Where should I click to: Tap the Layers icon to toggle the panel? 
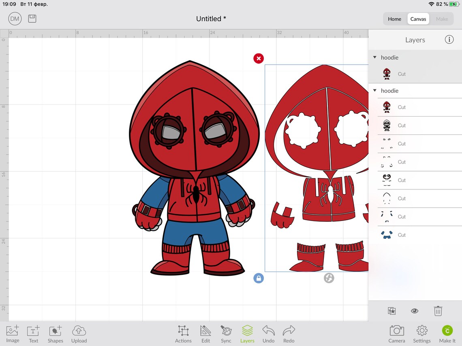[247, 333]
